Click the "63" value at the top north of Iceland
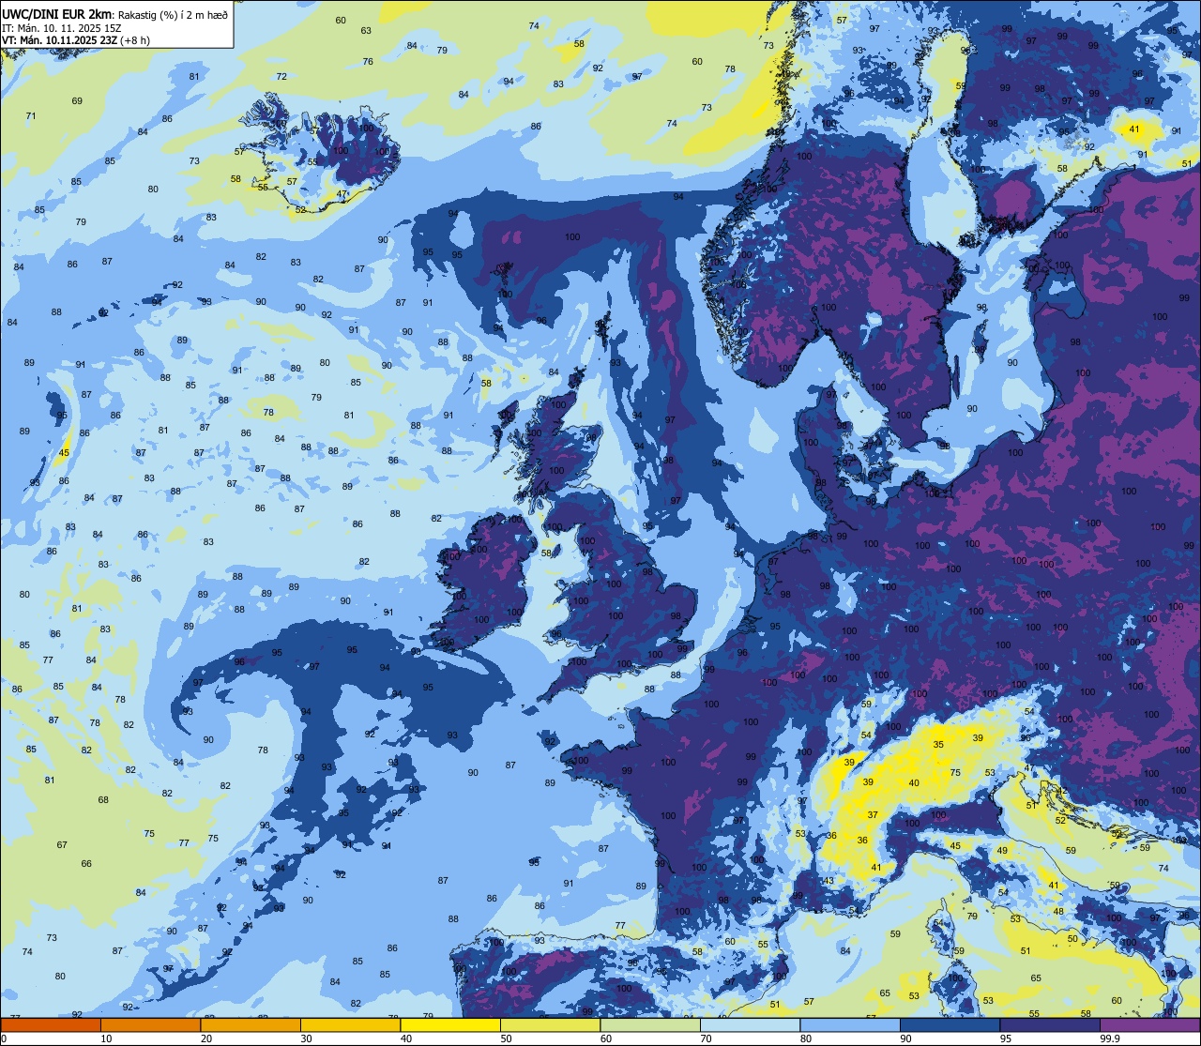 click(x=366, y=31)
